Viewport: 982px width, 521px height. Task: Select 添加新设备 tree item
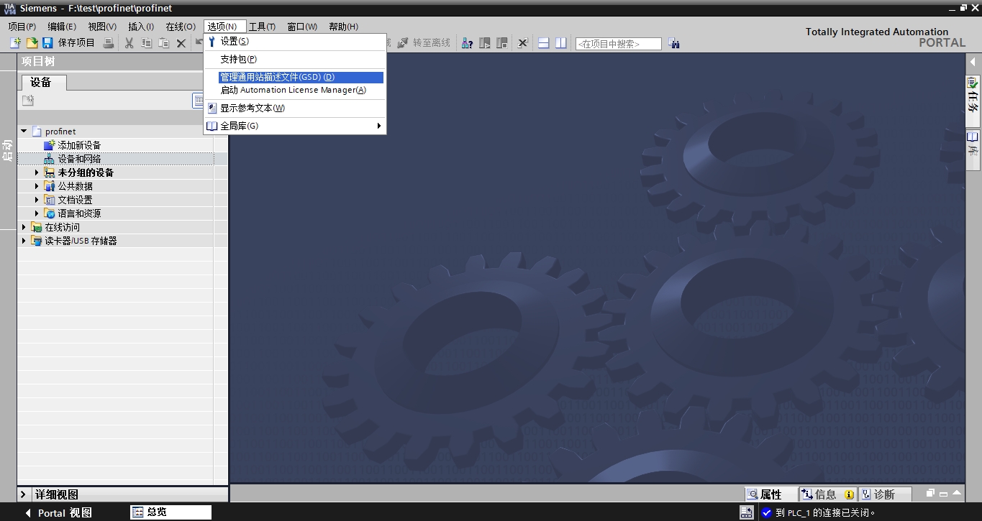79,145
